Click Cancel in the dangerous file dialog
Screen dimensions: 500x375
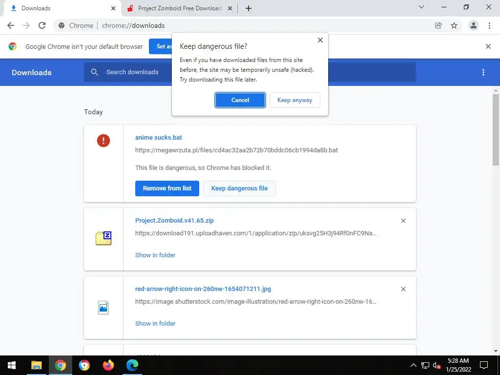click(x=240, y=100)
